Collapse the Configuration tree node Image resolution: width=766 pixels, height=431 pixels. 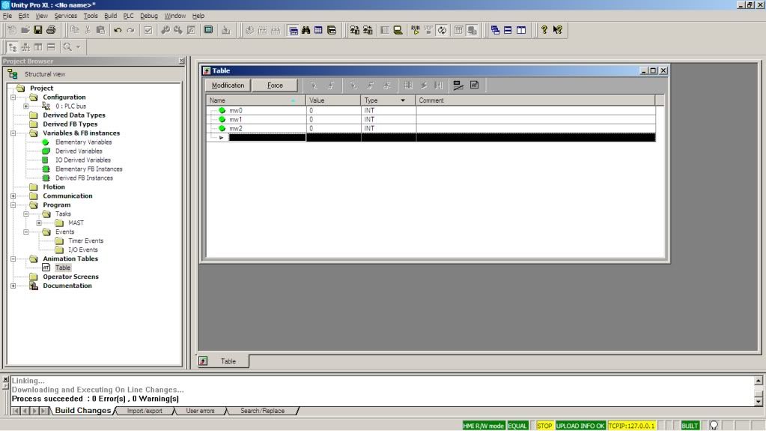click(13, 97)
